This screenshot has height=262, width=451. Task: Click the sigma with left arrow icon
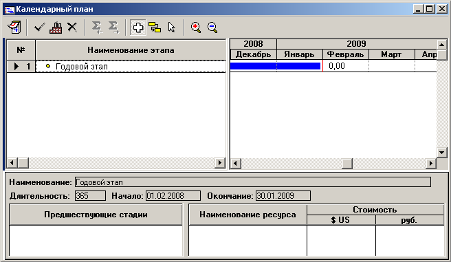click(x=97, y=28)
